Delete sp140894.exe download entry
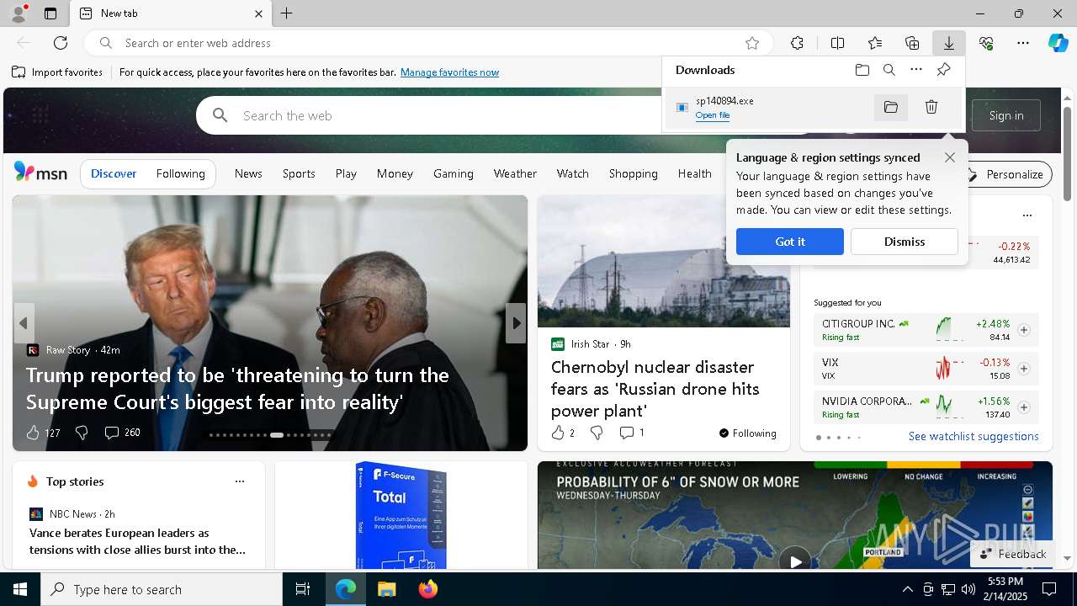This screenshot has height=606, width=1077. pos(931,107)
